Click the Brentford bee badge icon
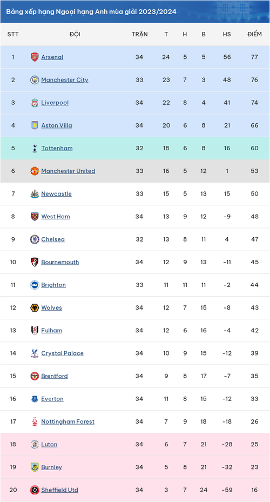 click(x=35, y=376)
